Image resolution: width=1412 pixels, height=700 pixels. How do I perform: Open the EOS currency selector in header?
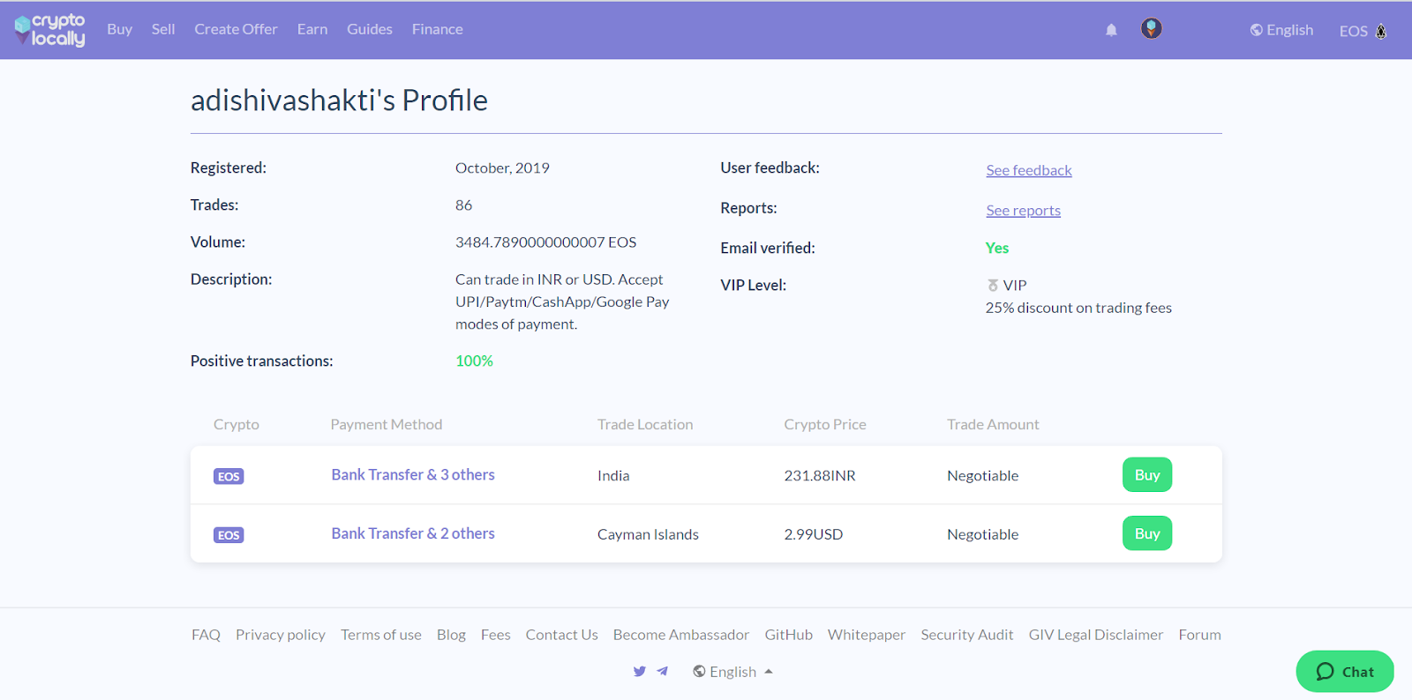(1363, 31)
